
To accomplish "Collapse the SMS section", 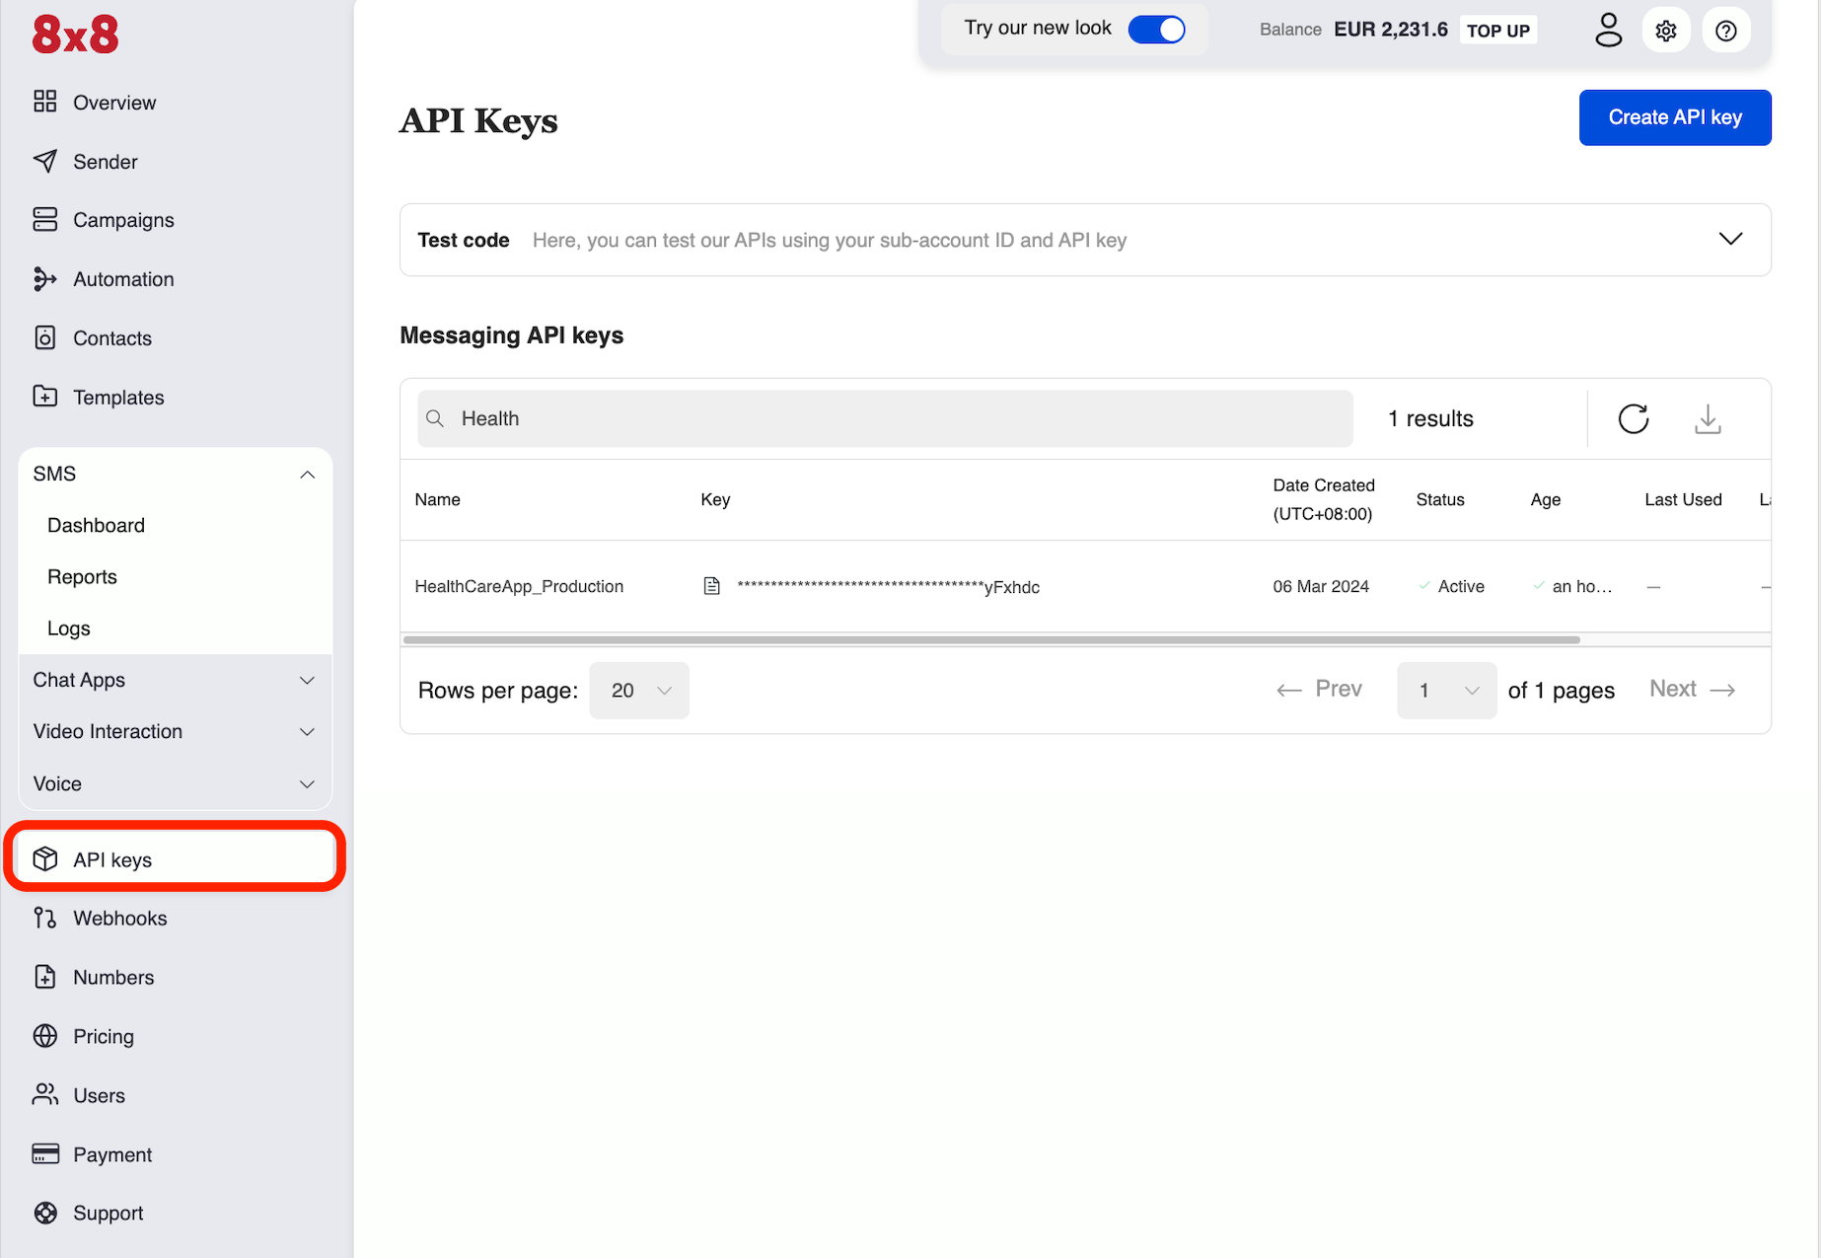I will point(307,475).
